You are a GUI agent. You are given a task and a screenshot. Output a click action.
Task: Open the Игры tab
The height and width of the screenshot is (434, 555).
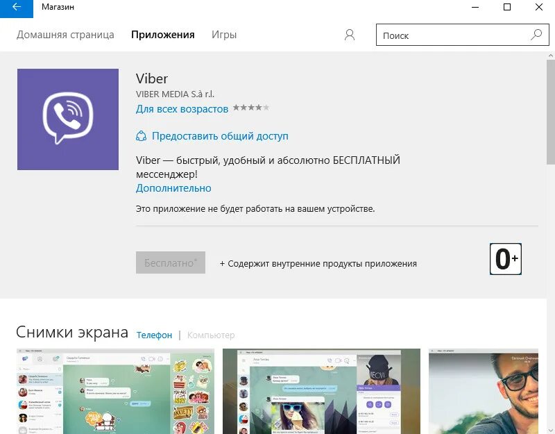[x=224, y=35]
